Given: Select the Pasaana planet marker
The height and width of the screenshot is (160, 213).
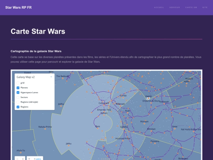Looking at the screenshot, I should [x=155, y=143].
